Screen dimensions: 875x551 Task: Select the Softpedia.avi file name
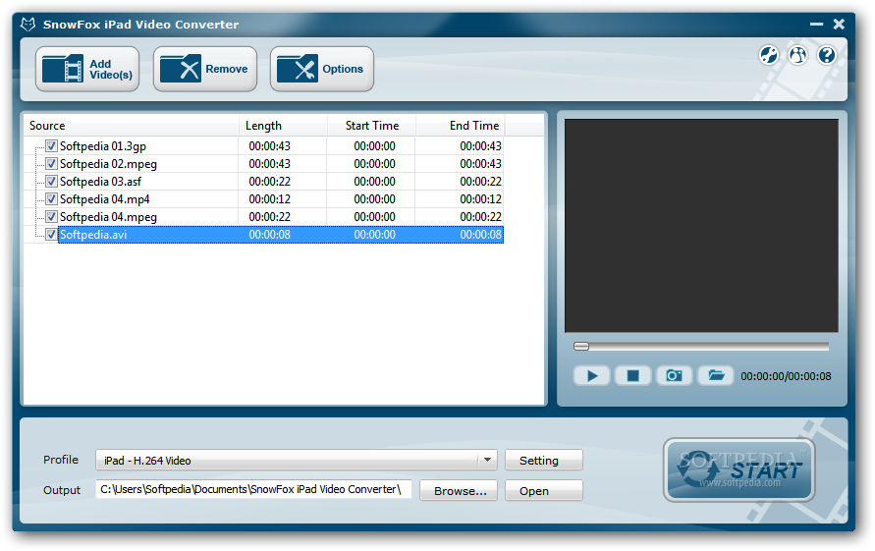(x=93, y=235)
